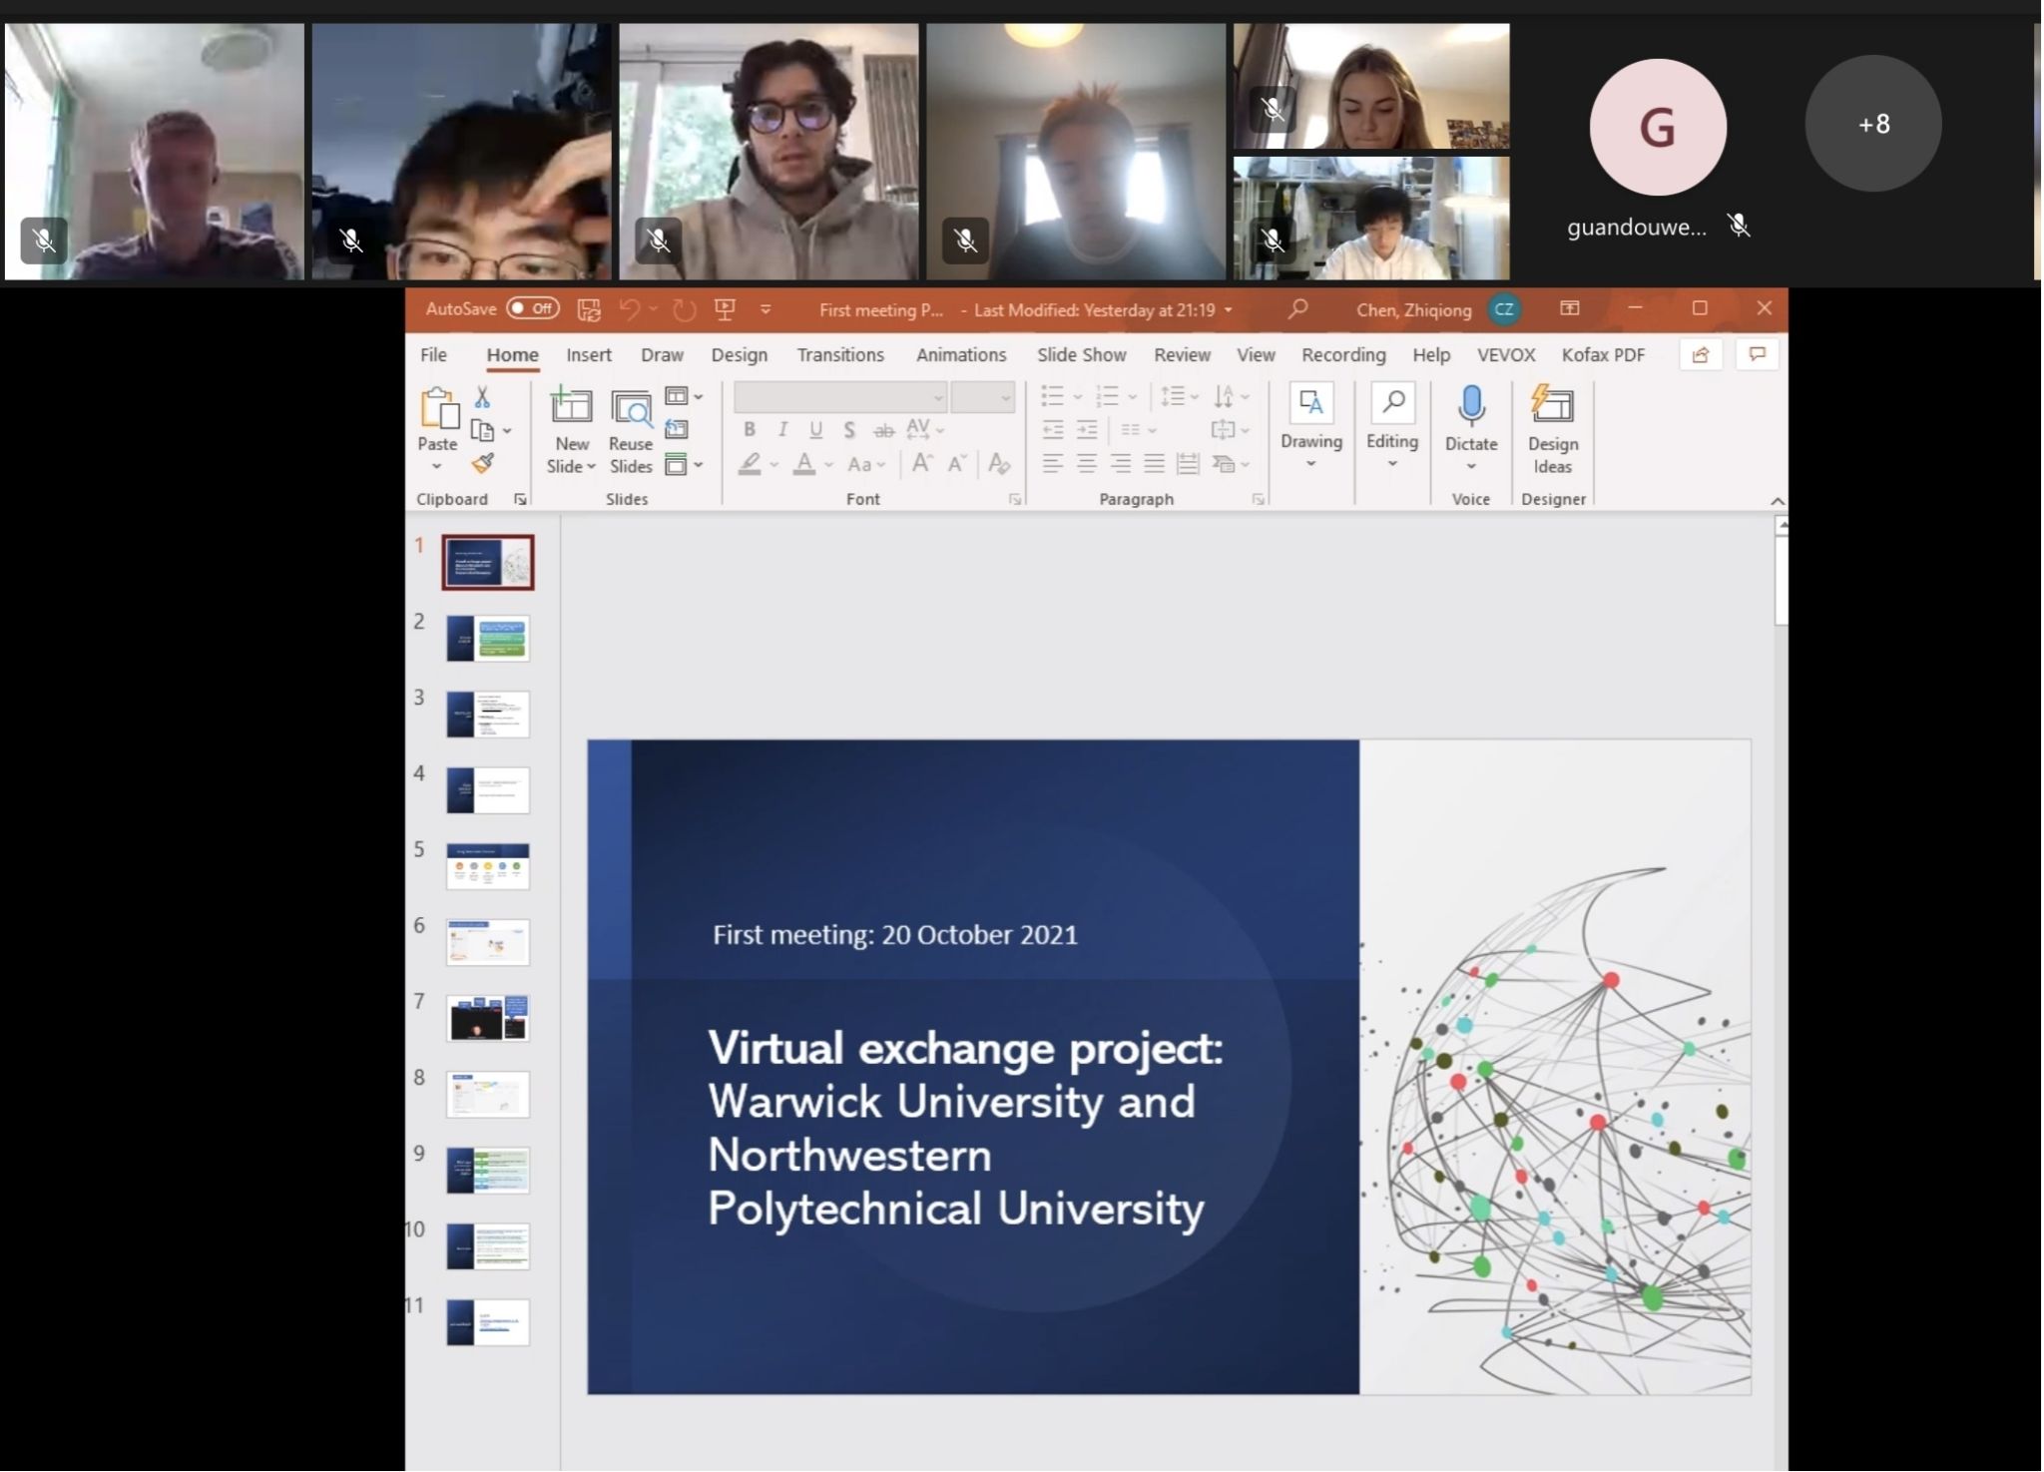Toggle the AutoSave switch
The width and height of the screenshot is (2044, 1472).
pos(533,308)
